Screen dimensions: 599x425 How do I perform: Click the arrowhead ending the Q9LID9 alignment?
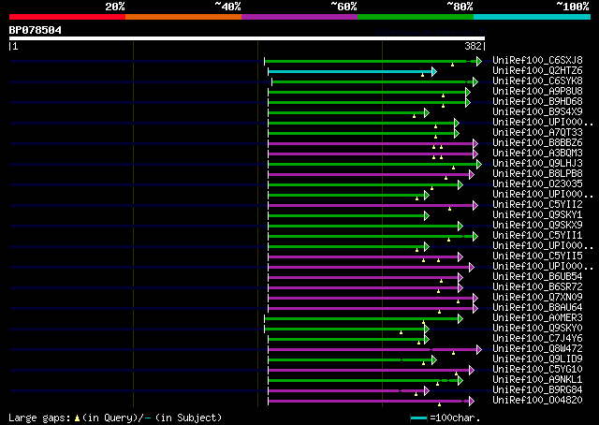tap(434, 360)
